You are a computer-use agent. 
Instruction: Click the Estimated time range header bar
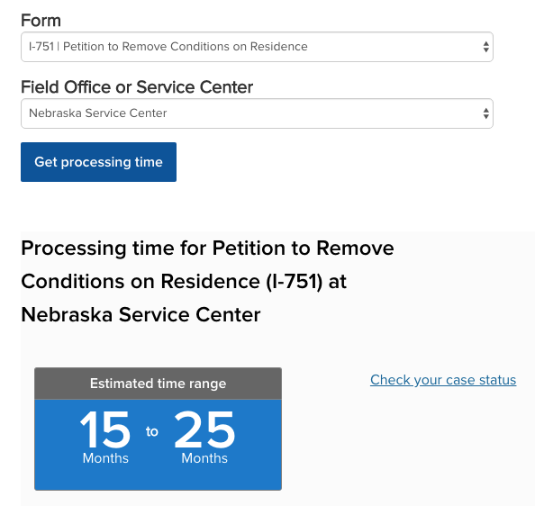[x=158, y=384]
